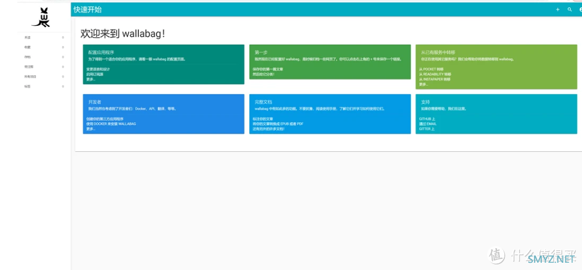Click 从 READABILITY 转移 link

click(x=434, y=74)
